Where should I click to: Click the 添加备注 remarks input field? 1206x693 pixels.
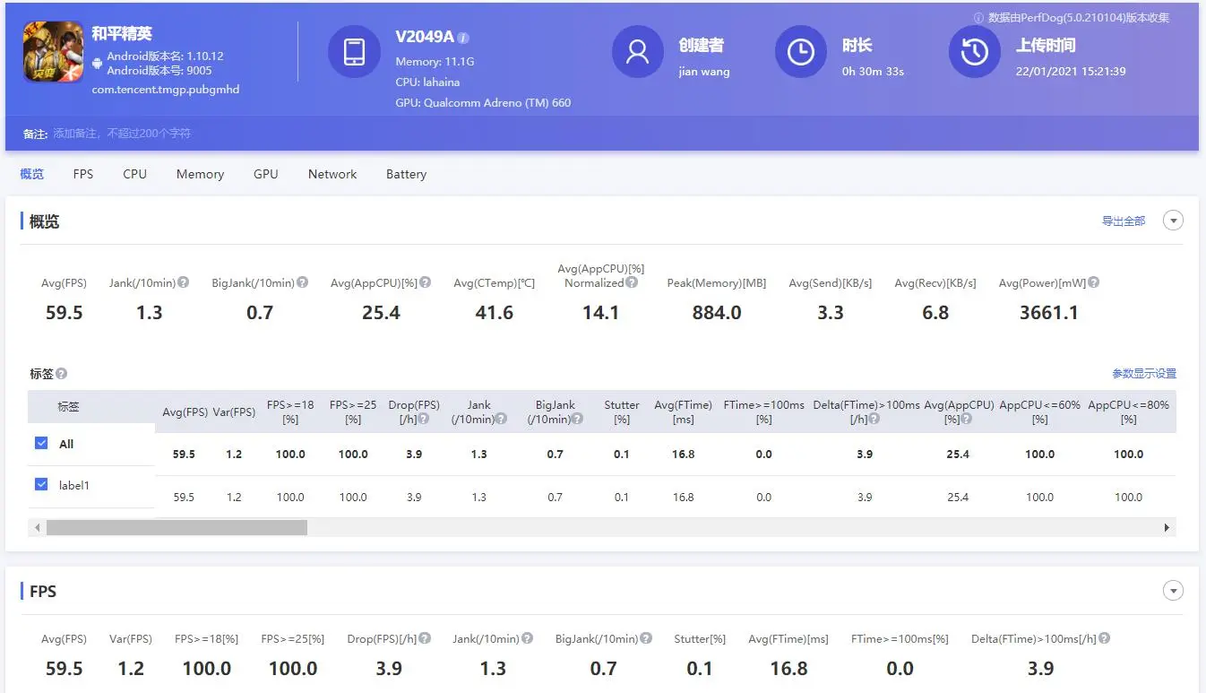[121, 134]
